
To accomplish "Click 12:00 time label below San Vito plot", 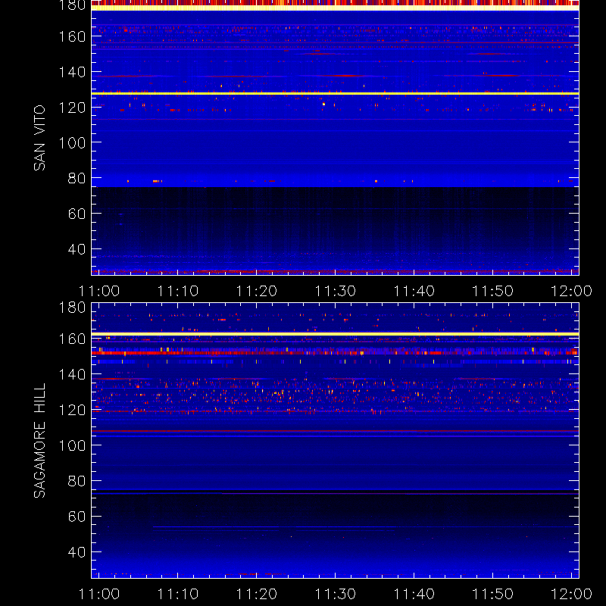I will (571, 291).
